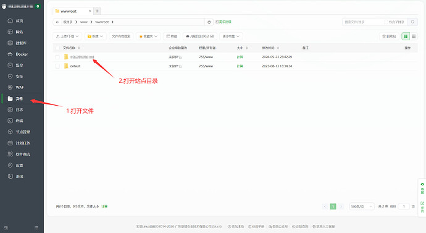426x233 pixels.
Task: Click page 1 pagination button
Action: click(333, 206)
